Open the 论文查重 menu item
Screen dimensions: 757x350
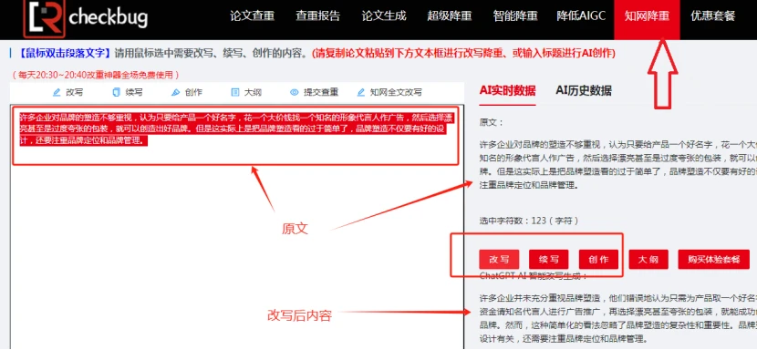click(252, 15)
